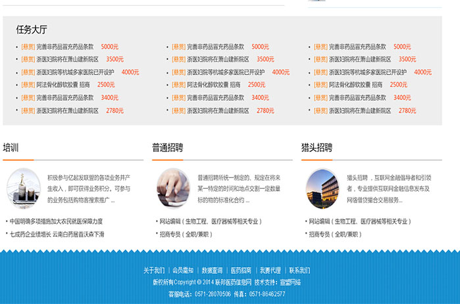This screenshot has width=460, height=304.
Task: Select 会员需知 in the footer menu
Action: point(183,270)
